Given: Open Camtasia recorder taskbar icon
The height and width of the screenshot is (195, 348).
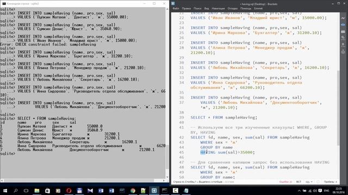Looking at the screenshot, I should [175, 190].
